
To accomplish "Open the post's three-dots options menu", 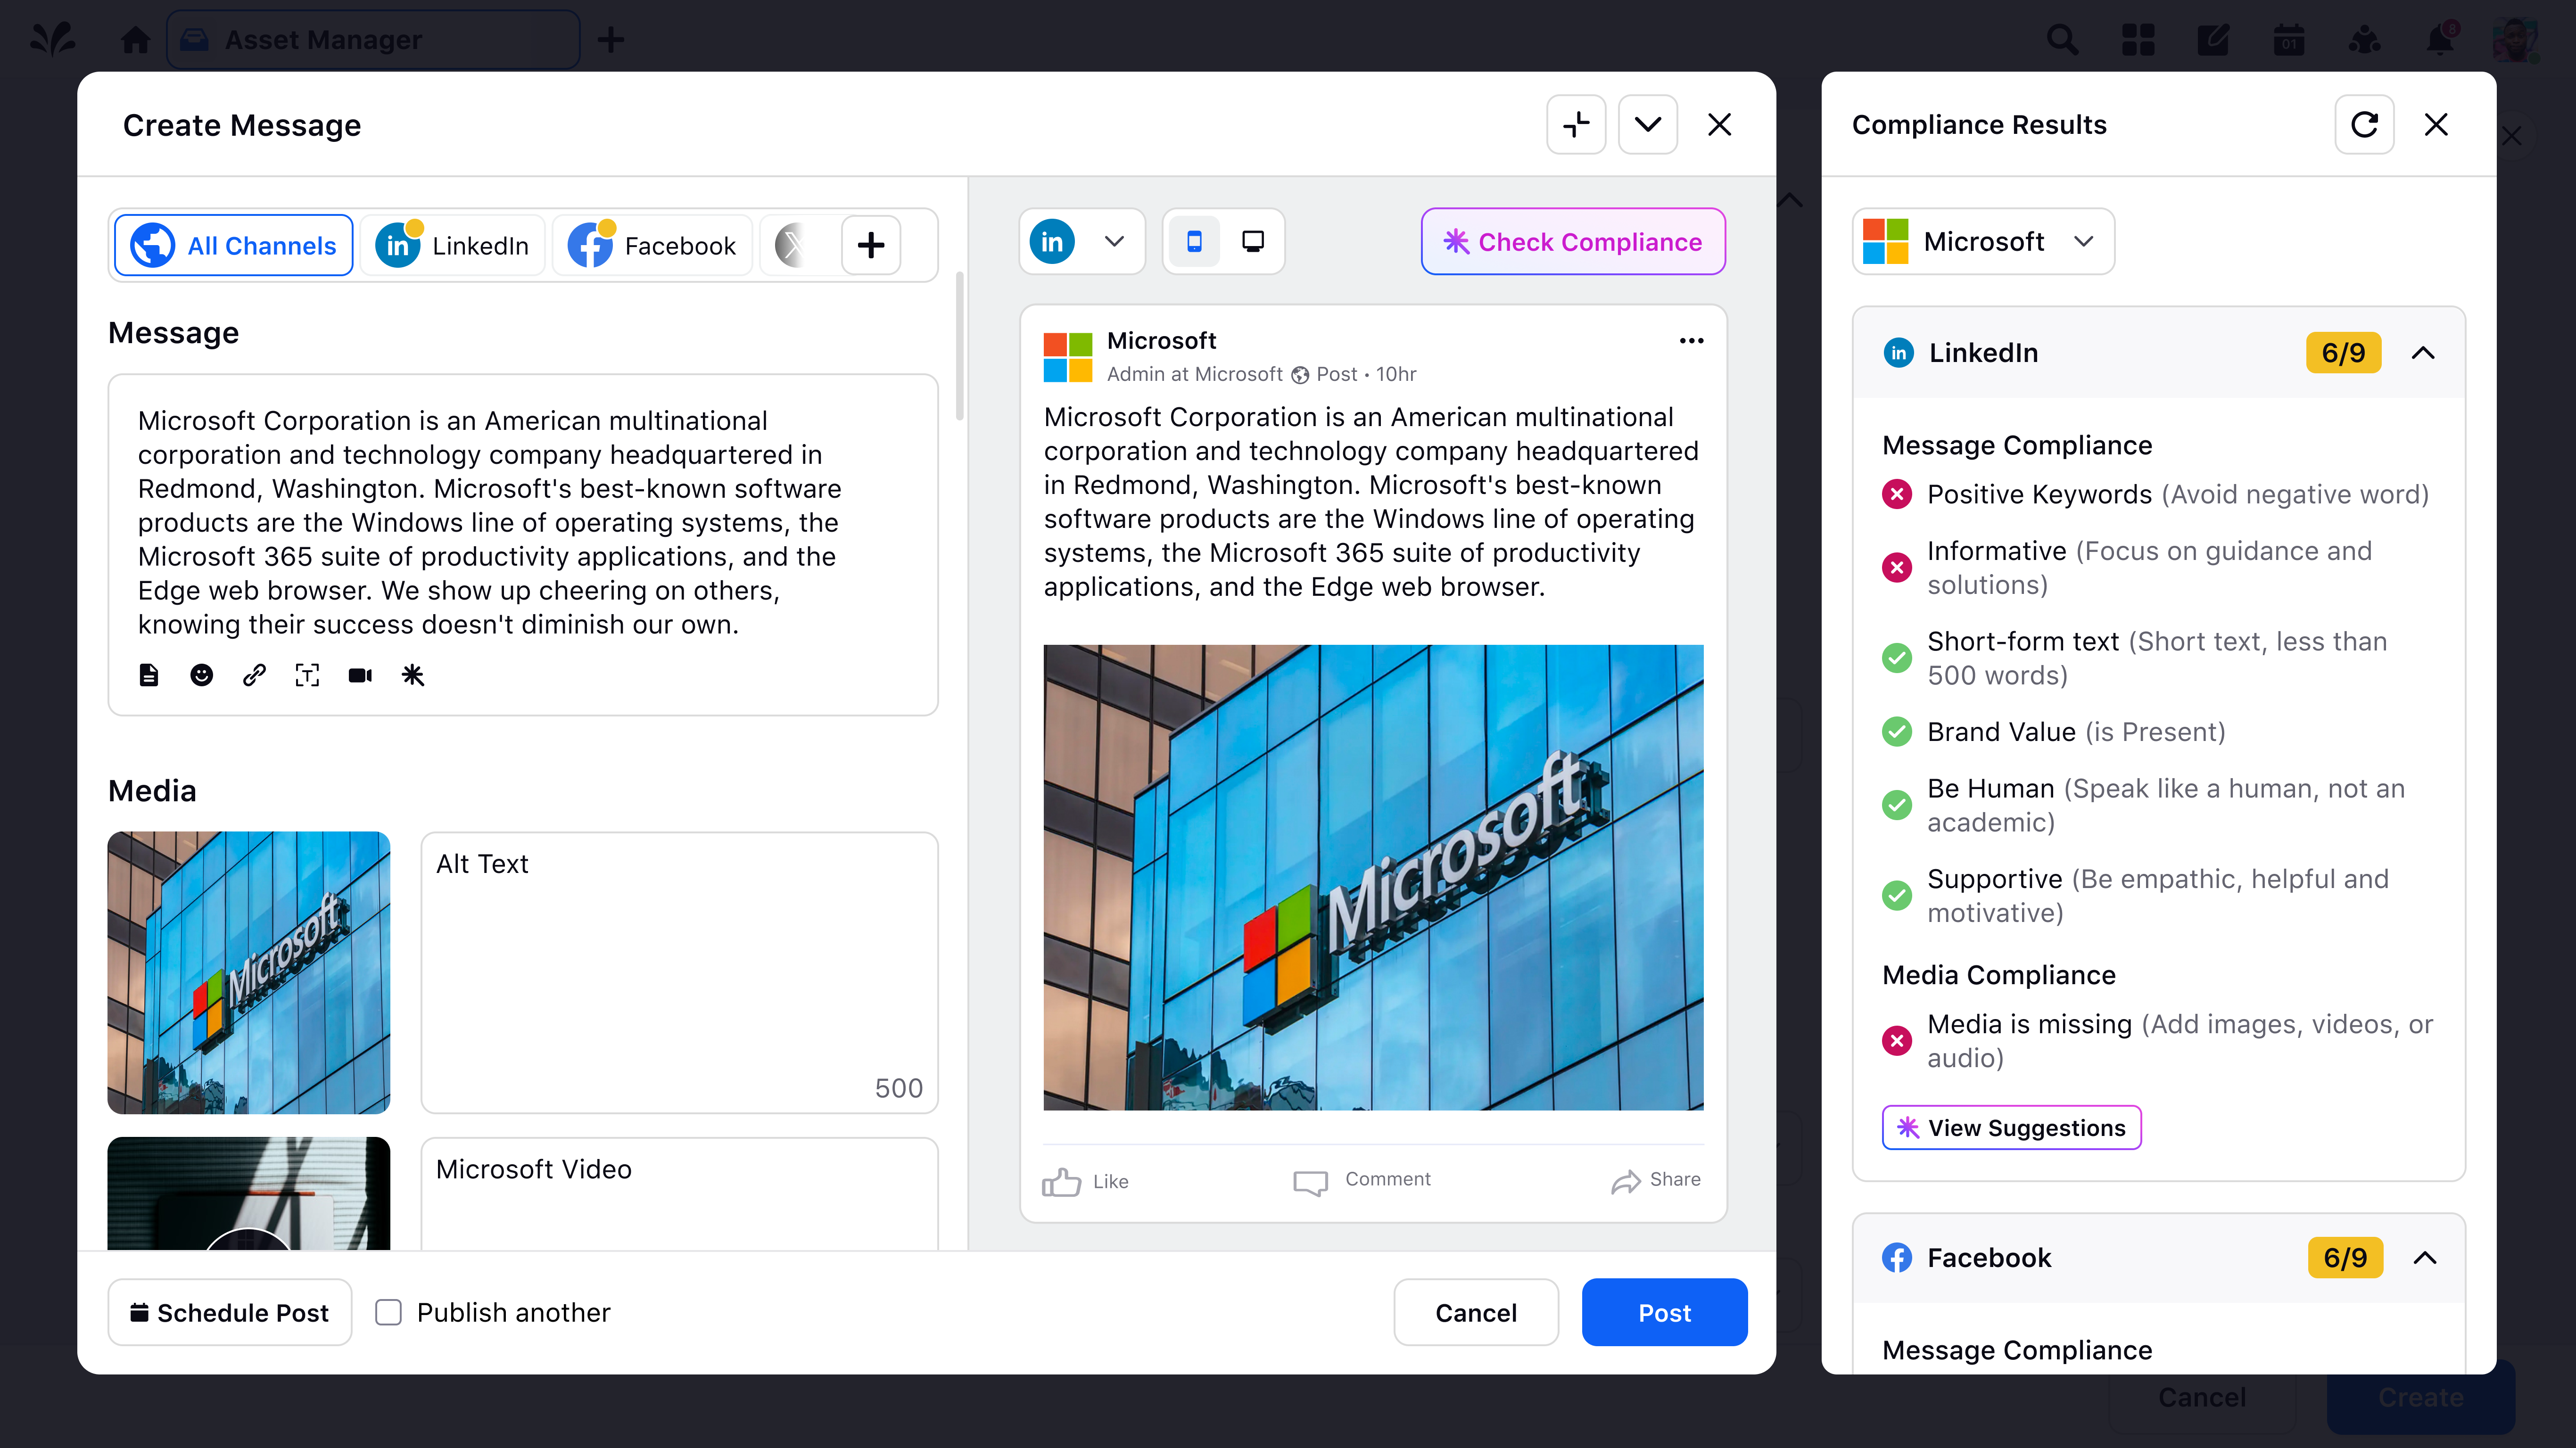I will point(1691,341).
